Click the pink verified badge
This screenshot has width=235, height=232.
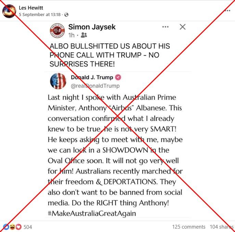[118, 77]
